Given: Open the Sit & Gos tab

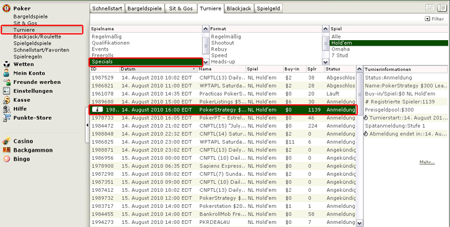Looking at the screenshot, I should coord(180,8).
